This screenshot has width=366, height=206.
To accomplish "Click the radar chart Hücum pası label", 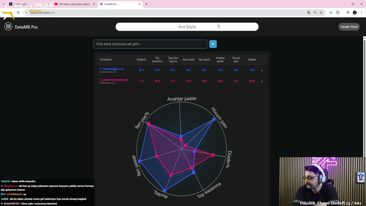I will (219, 117).
